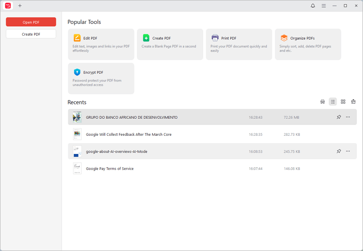Click the green Create PDF plus icon

146,38
